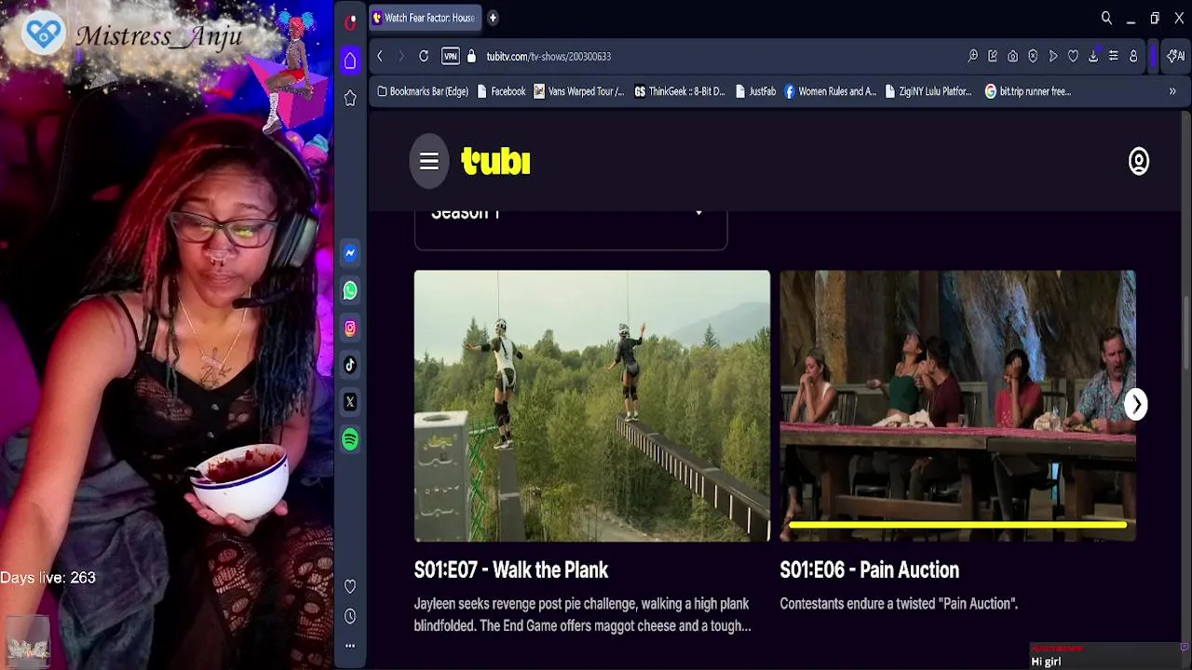Open the bit.trip runner free bookmark

coord(1028,91)
